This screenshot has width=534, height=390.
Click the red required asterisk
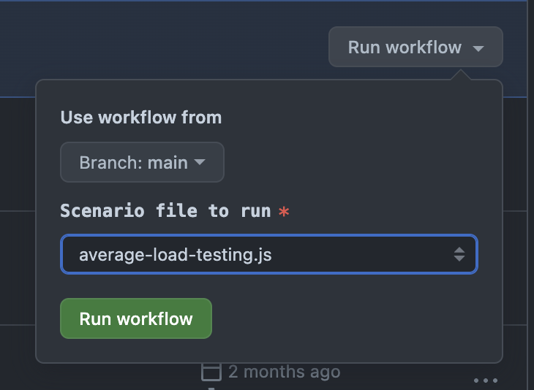click(284, 212)
